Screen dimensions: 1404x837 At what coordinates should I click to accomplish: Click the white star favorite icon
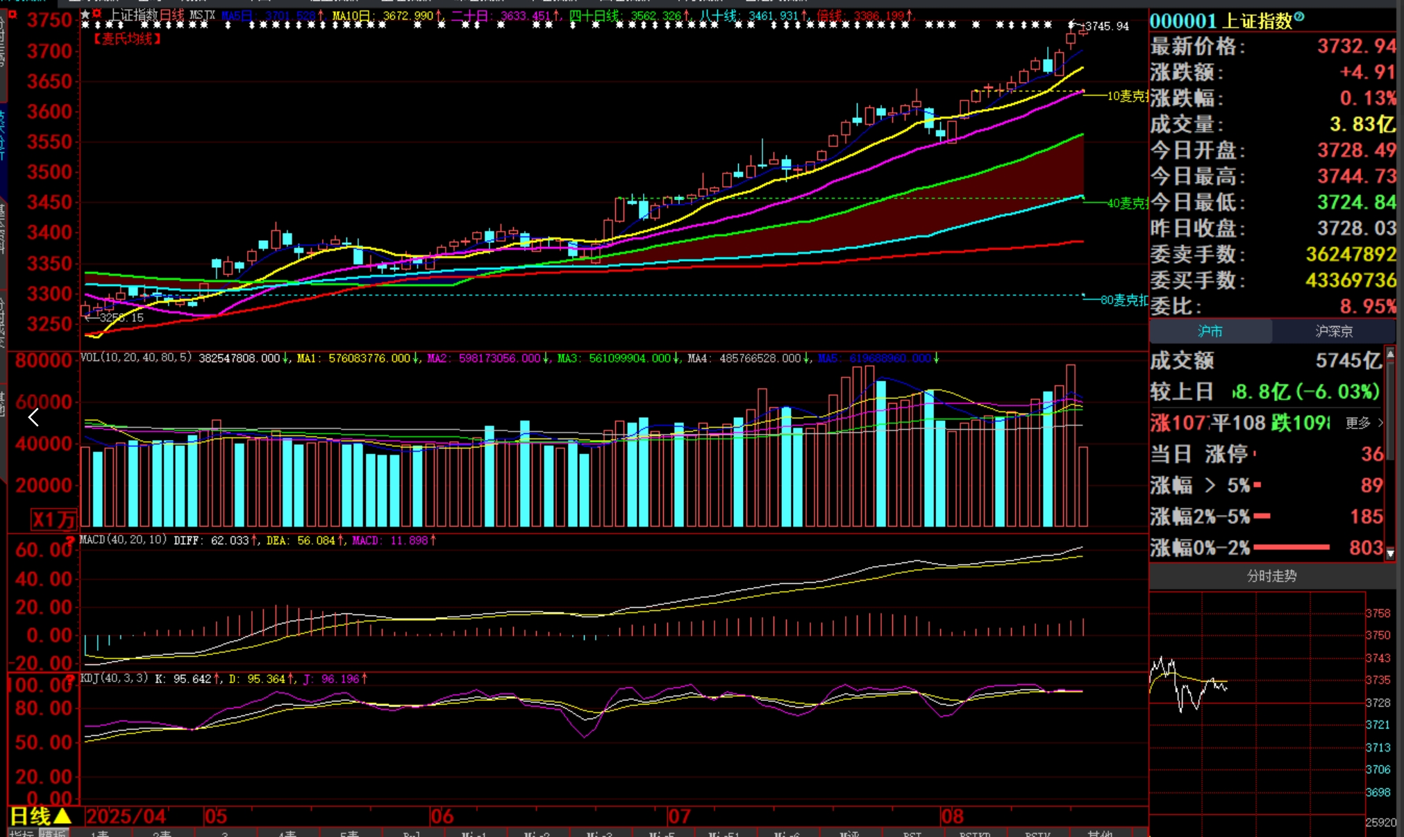click(x=85, y=14)
